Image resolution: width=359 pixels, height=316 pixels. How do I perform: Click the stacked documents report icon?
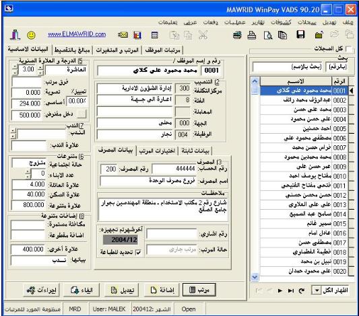(x=282, y=35)
